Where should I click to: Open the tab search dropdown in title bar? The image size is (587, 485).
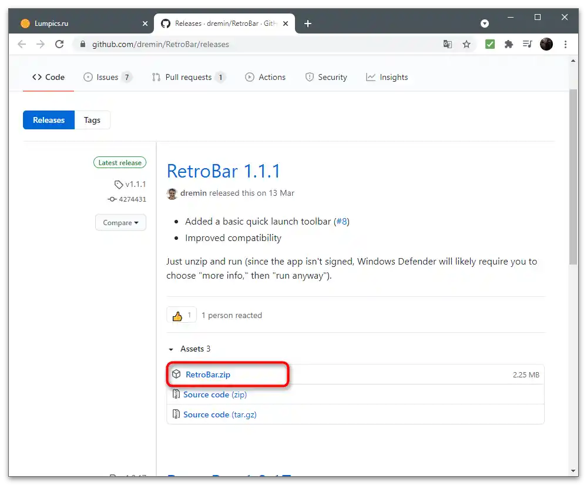tap(484, 24)
